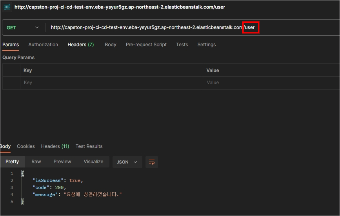Viewport: 340px width, 216px height.
Task: Open the GET method dropdown
Action: [23, 27]
